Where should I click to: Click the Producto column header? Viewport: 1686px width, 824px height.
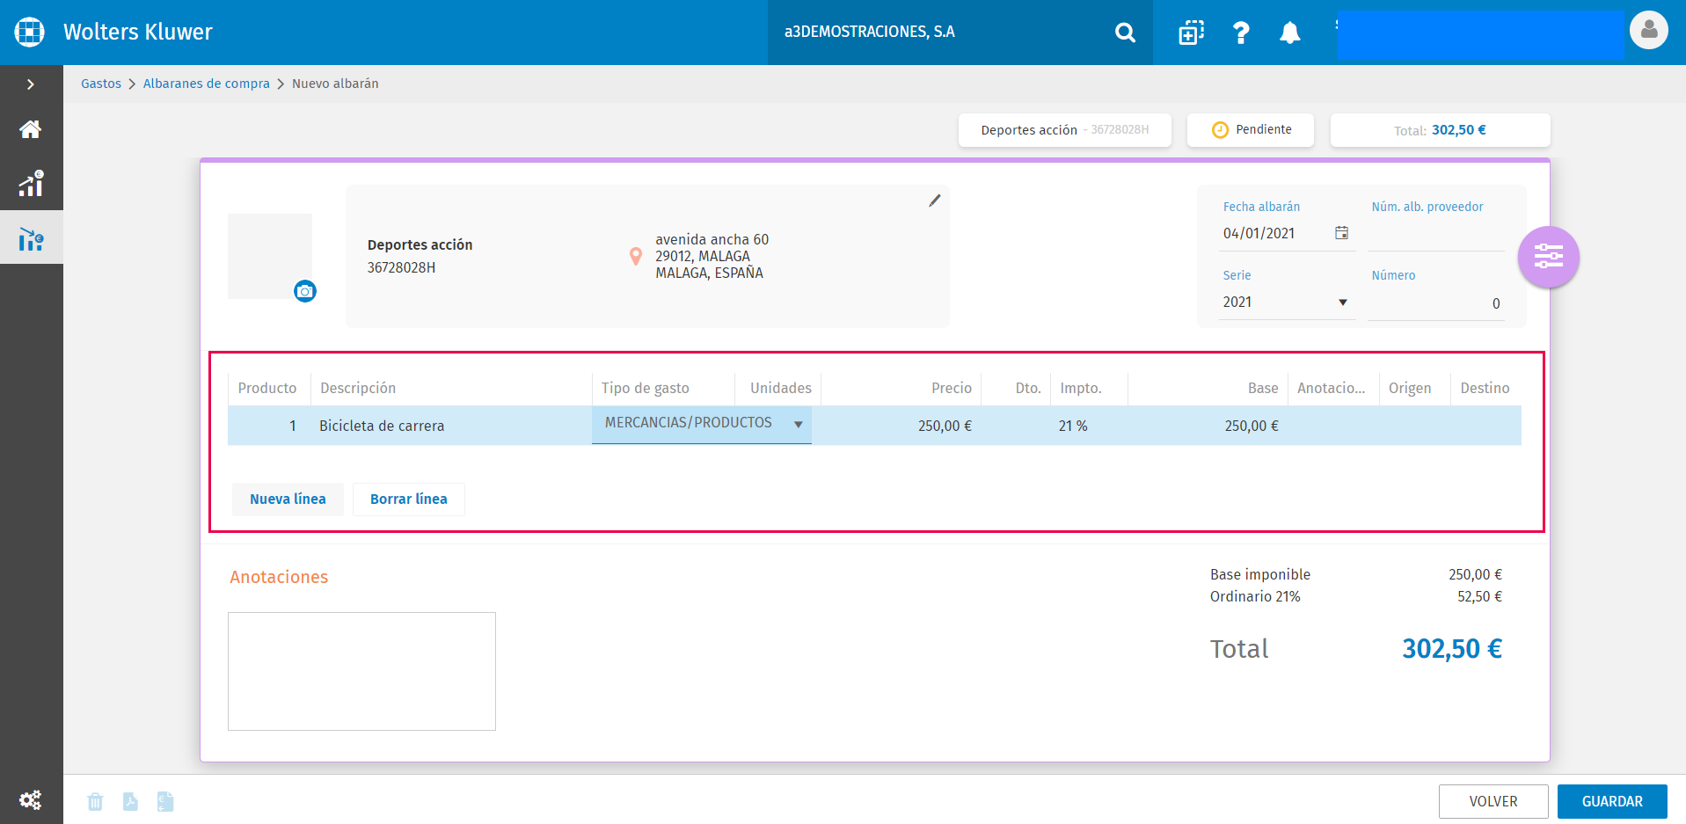pyautogui.click(x=267, y=388)
